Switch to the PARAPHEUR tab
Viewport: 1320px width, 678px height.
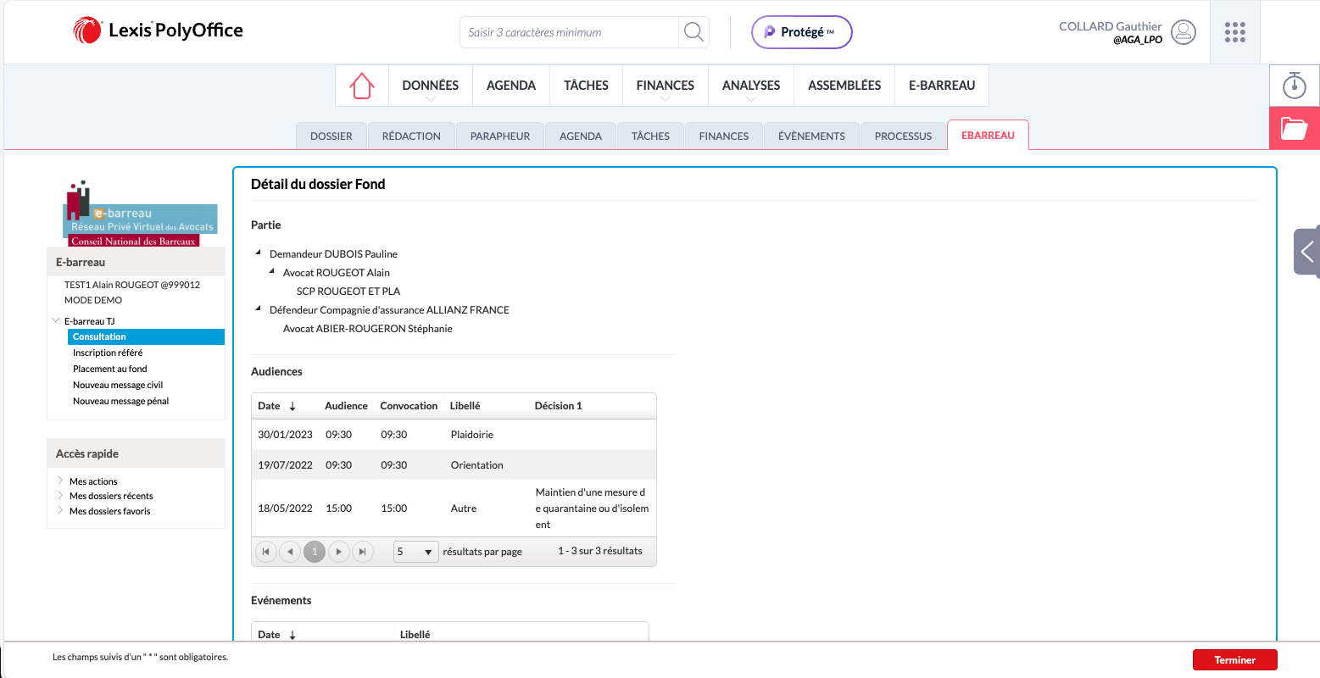[499, 136]
